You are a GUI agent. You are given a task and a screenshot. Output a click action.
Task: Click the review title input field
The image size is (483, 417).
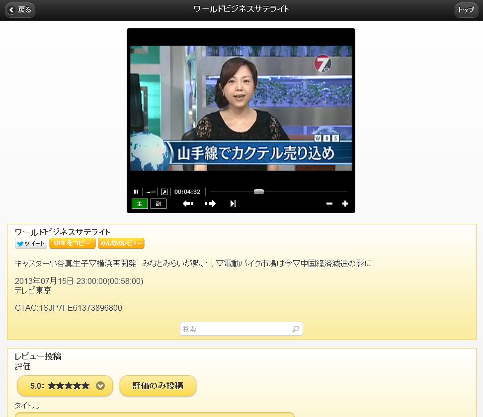tap(155, 415)
